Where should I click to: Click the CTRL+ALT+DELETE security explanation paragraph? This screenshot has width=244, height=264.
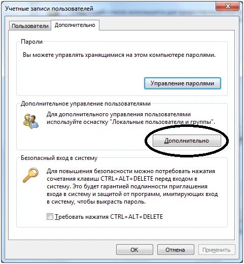point(132,186)
